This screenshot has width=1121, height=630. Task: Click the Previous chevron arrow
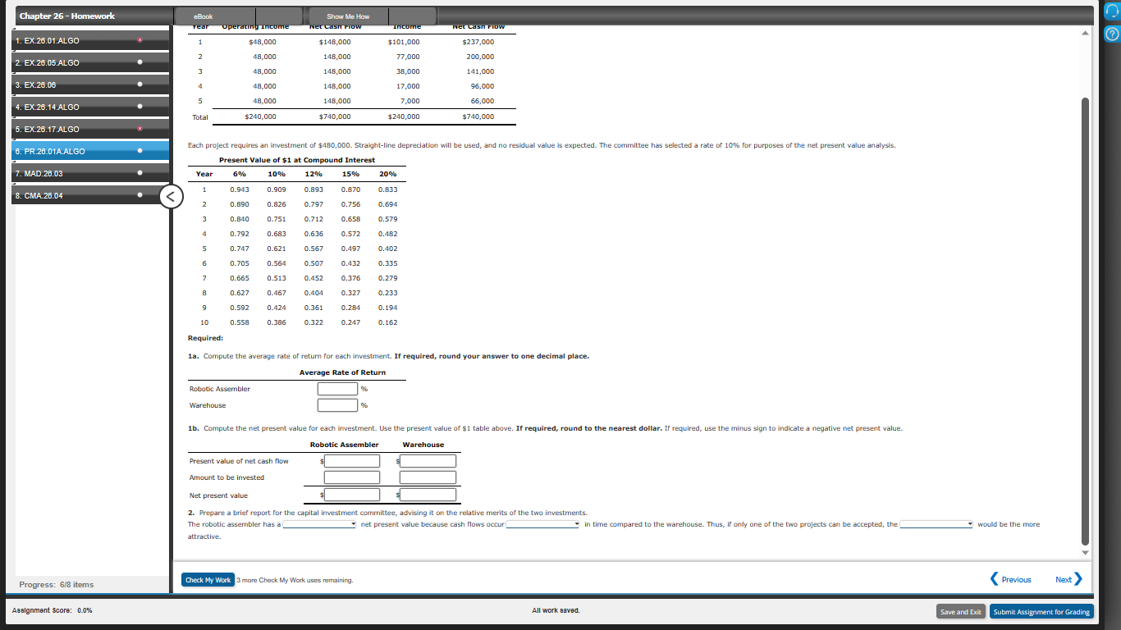[995, 579]
